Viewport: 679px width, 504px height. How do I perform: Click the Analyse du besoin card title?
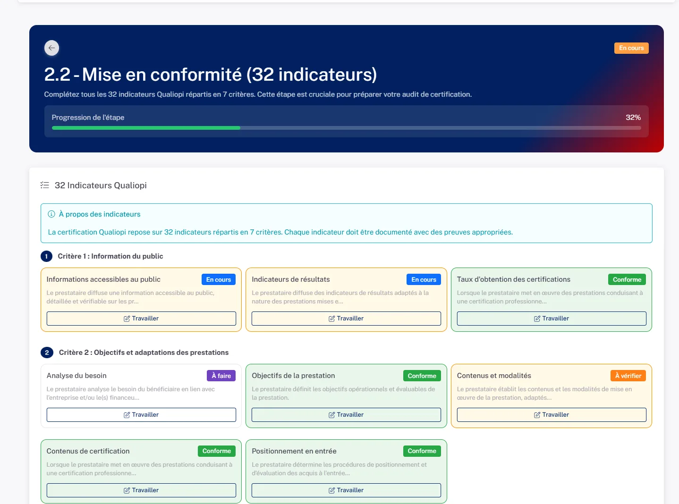76,376
